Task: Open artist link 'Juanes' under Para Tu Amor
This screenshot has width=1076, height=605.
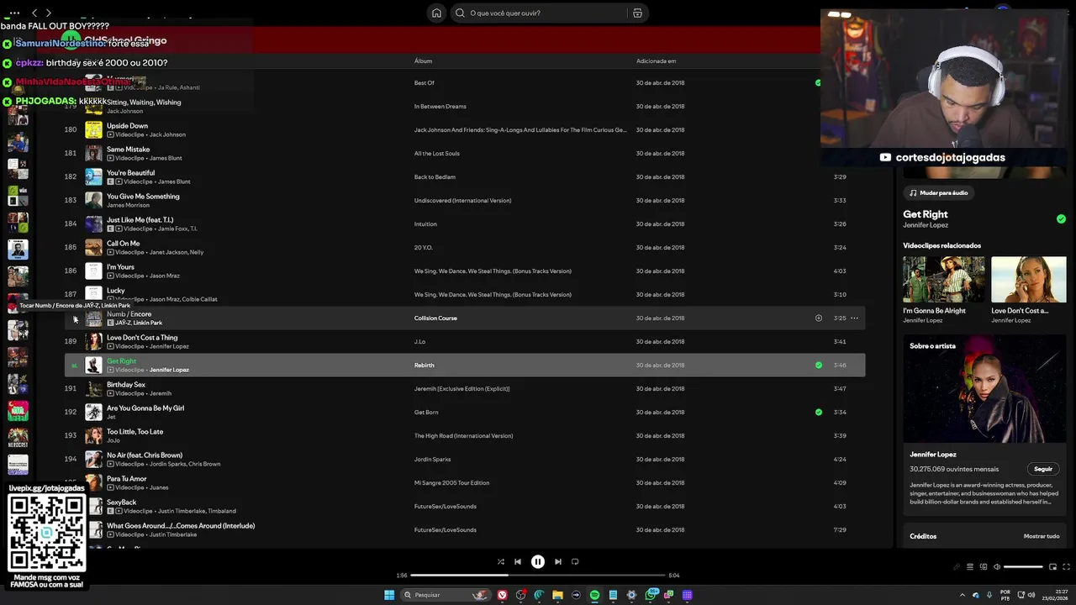Action: point(159,487)
